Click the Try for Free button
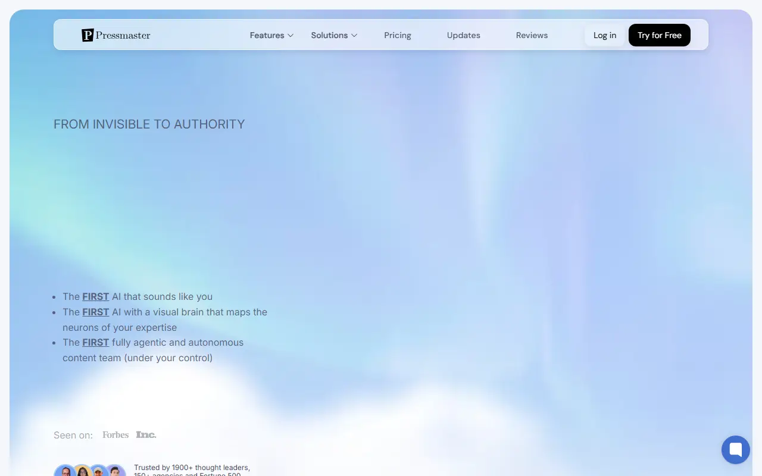Image resolution: width=762 pixels, height=476 pixels. point(660,35)
